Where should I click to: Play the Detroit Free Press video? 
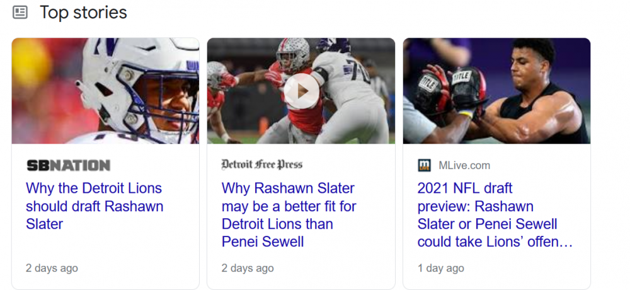tap(301, 91)
